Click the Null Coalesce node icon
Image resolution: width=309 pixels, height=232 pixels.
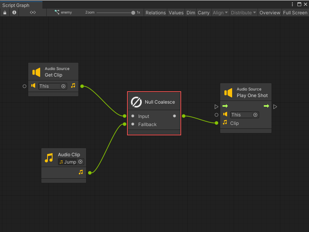tap(136, 102)
